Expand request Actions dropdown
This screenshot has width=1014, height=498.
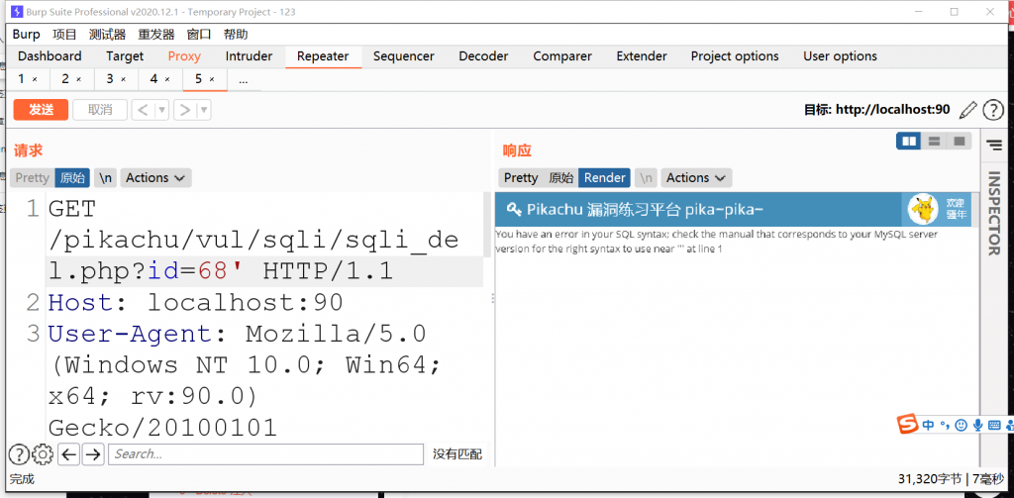[x=155, y=178]
